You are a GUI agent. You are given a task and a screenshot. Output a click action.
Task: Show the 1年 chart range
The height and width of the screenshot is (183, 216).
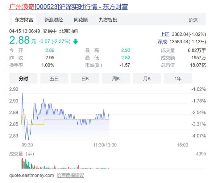coord(178,79)
